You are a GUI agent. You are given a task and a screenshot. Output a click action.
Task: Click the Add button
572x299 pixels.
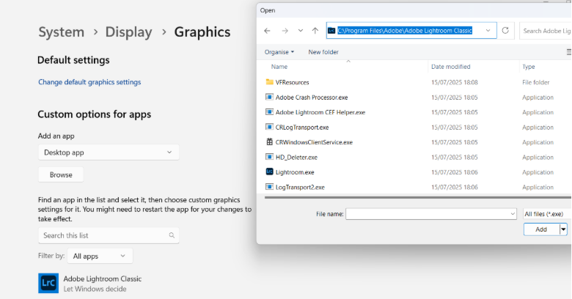pyautogui.click(x=541, y=229)
